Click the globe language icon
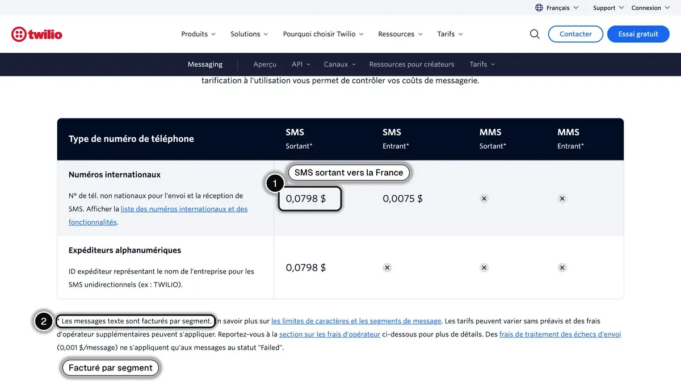681x383 pixels. (539, 8)
